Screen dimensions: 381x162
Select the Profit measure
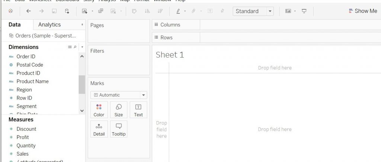[x=23, y=137]
